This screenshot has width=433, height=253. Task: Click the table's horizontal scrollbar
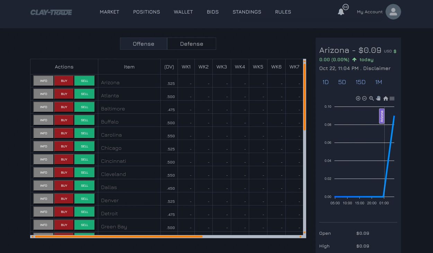click(118, 237)
